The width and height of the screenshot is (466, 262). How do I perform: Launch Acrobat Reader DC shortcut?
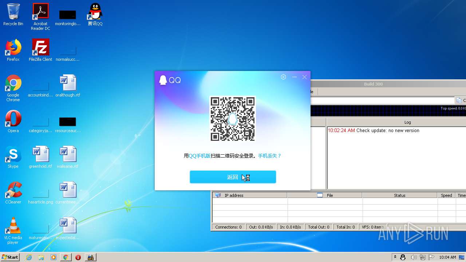[x=40, y=17]
